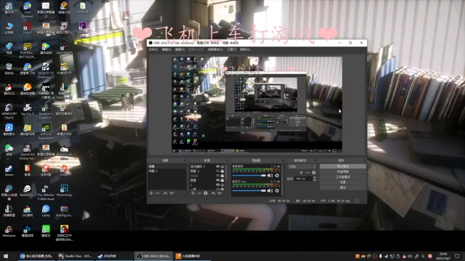Open Windows Start button on taskbar
This screenshot has height=261, width=465.
5,256
